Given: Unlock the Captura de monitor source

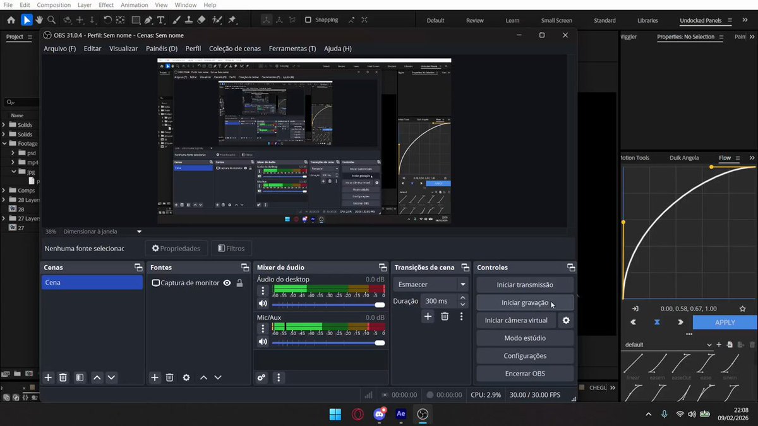Looking at the screenshot, I should pos(239,283).
